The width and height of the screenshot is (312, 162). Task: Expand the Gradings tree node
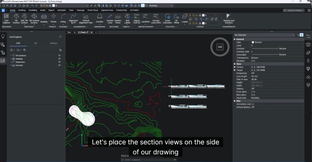[x=11, y=59]
